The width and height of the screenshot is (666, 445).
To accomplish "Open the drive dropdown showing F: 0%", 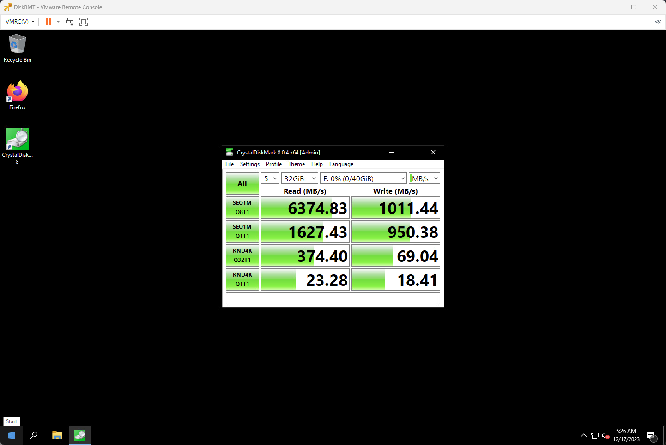I will coord(363,178).
